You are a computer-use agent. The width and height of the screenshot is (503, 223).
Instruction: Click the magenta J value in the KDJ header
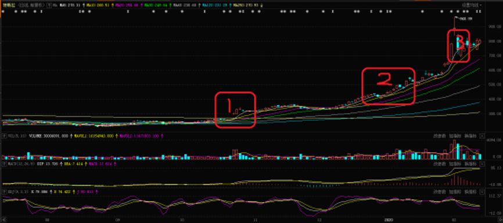[84, 192]
